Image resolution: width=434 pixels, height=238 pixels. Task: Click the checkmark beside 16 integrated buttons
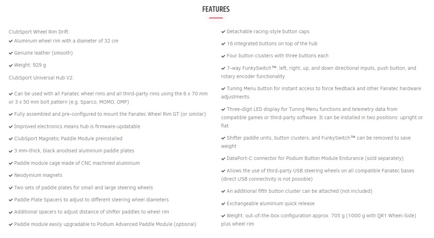[x=223, y=44]
